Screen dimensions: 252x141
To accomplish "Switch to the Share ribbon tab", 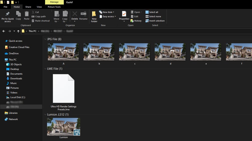I will click(x=28, y=7).
